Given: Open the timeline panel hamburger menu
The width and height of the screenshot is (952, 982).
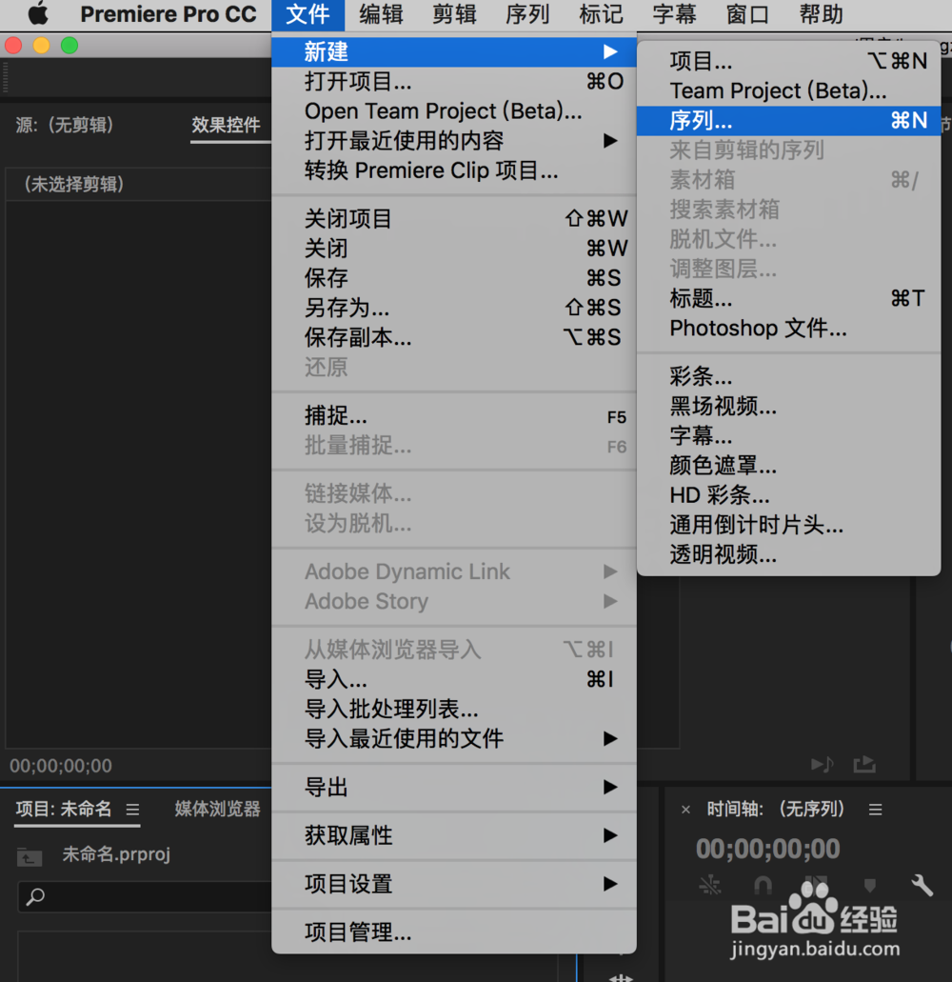Looking at the screenshot, I should [875, 810].
